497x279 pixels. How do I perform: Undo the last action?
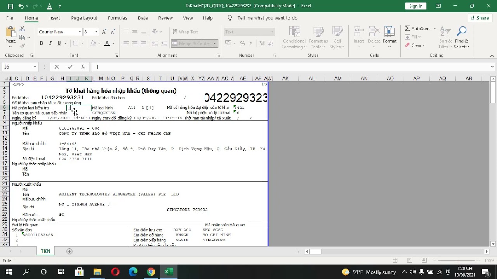click(x=21, y=6)
